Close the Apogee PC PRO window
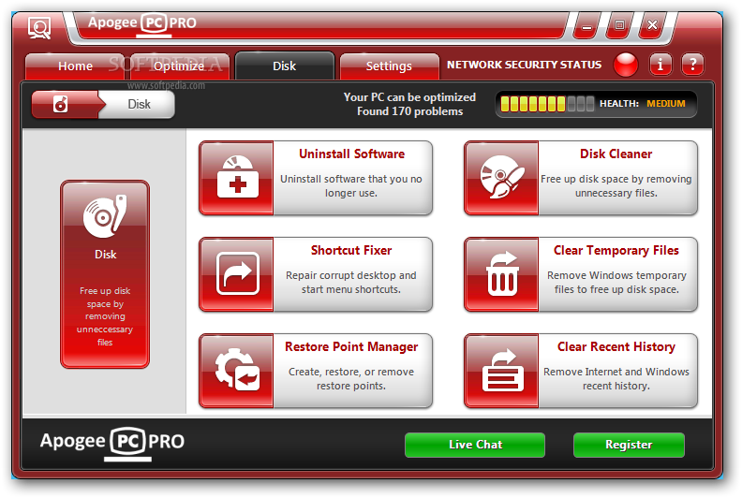 [x=652, y=25]
